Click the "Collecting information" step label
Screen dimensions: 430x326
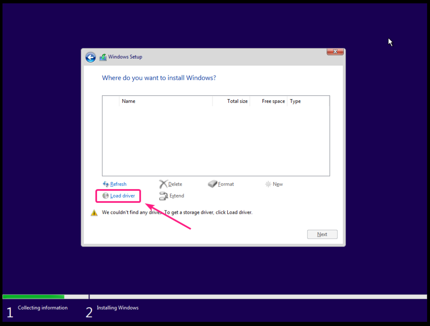(x=43, y=308)
